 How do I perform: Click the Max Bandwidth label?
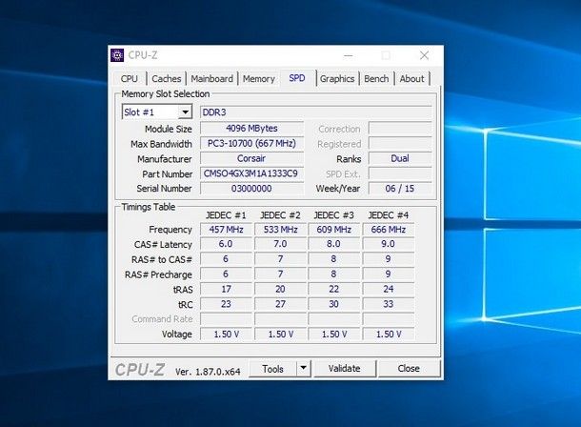161,144
